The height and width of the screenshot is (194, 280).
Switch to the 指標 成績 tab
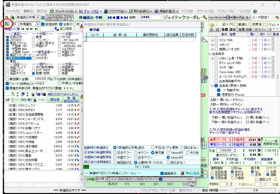coord(245,29)
